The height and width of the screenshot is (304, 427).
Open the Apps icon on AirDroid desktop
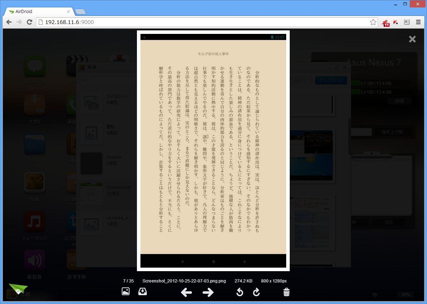coord(34,105)
